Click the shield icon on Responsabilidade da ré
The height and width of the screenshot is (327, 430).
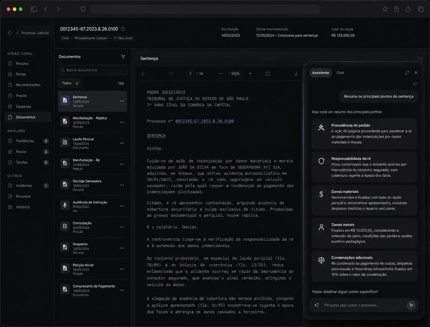(x=321, y=161)
